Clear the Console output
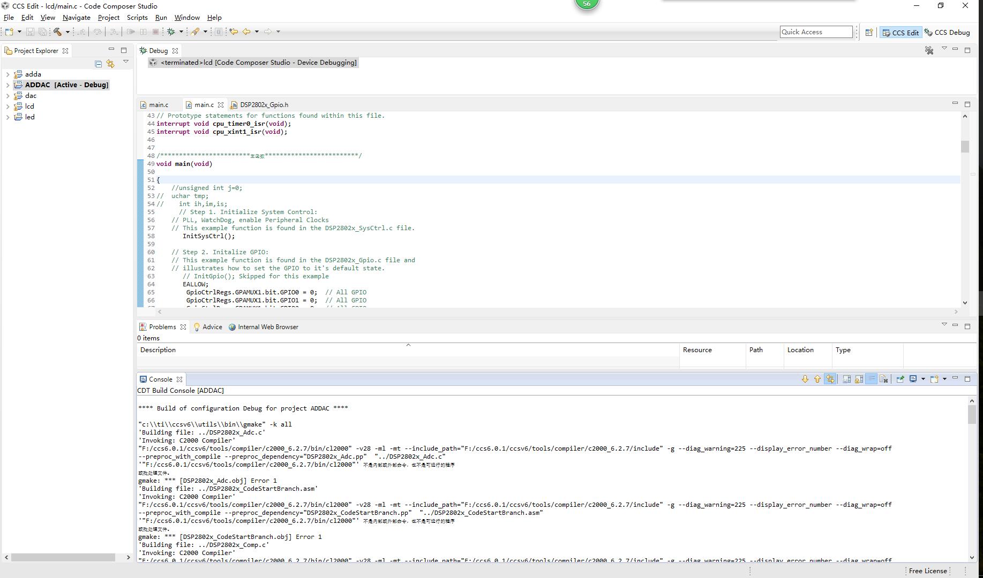This screenshot has height=578, width=983. [884, 379]
